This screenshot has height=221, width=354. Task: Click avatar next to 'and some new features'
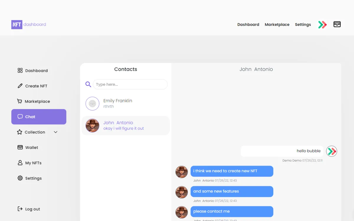(182, 192)
